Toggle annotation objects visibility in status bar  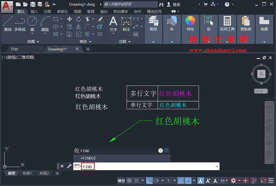click(x=201, y=181)
